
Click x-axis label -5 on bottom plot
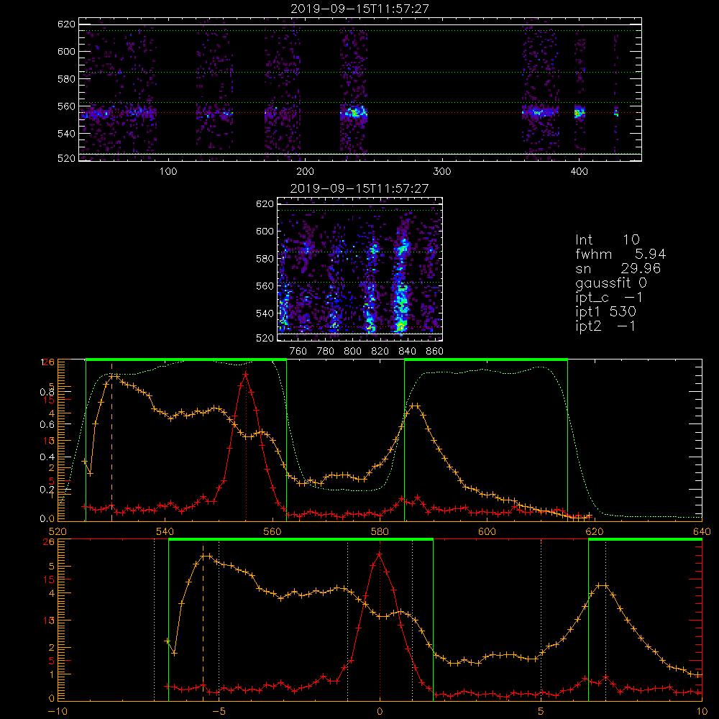(x=219, y=712)
